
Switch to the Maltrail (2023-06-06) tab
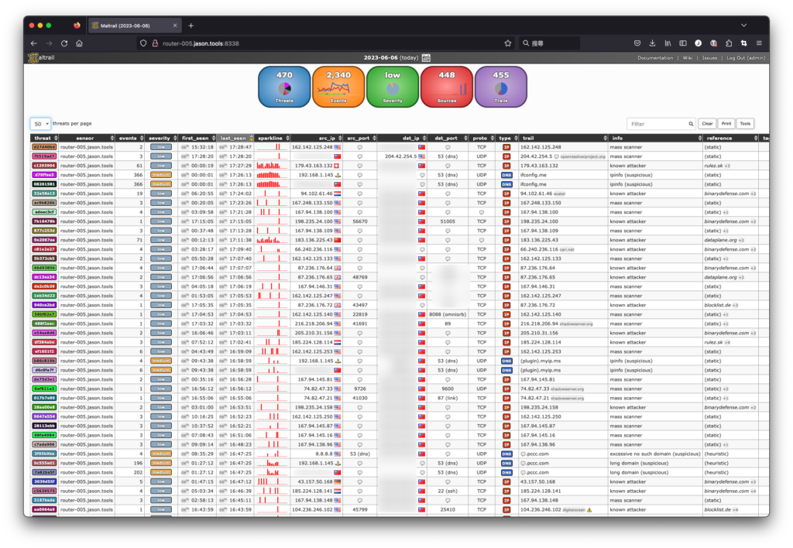point(135,26)
